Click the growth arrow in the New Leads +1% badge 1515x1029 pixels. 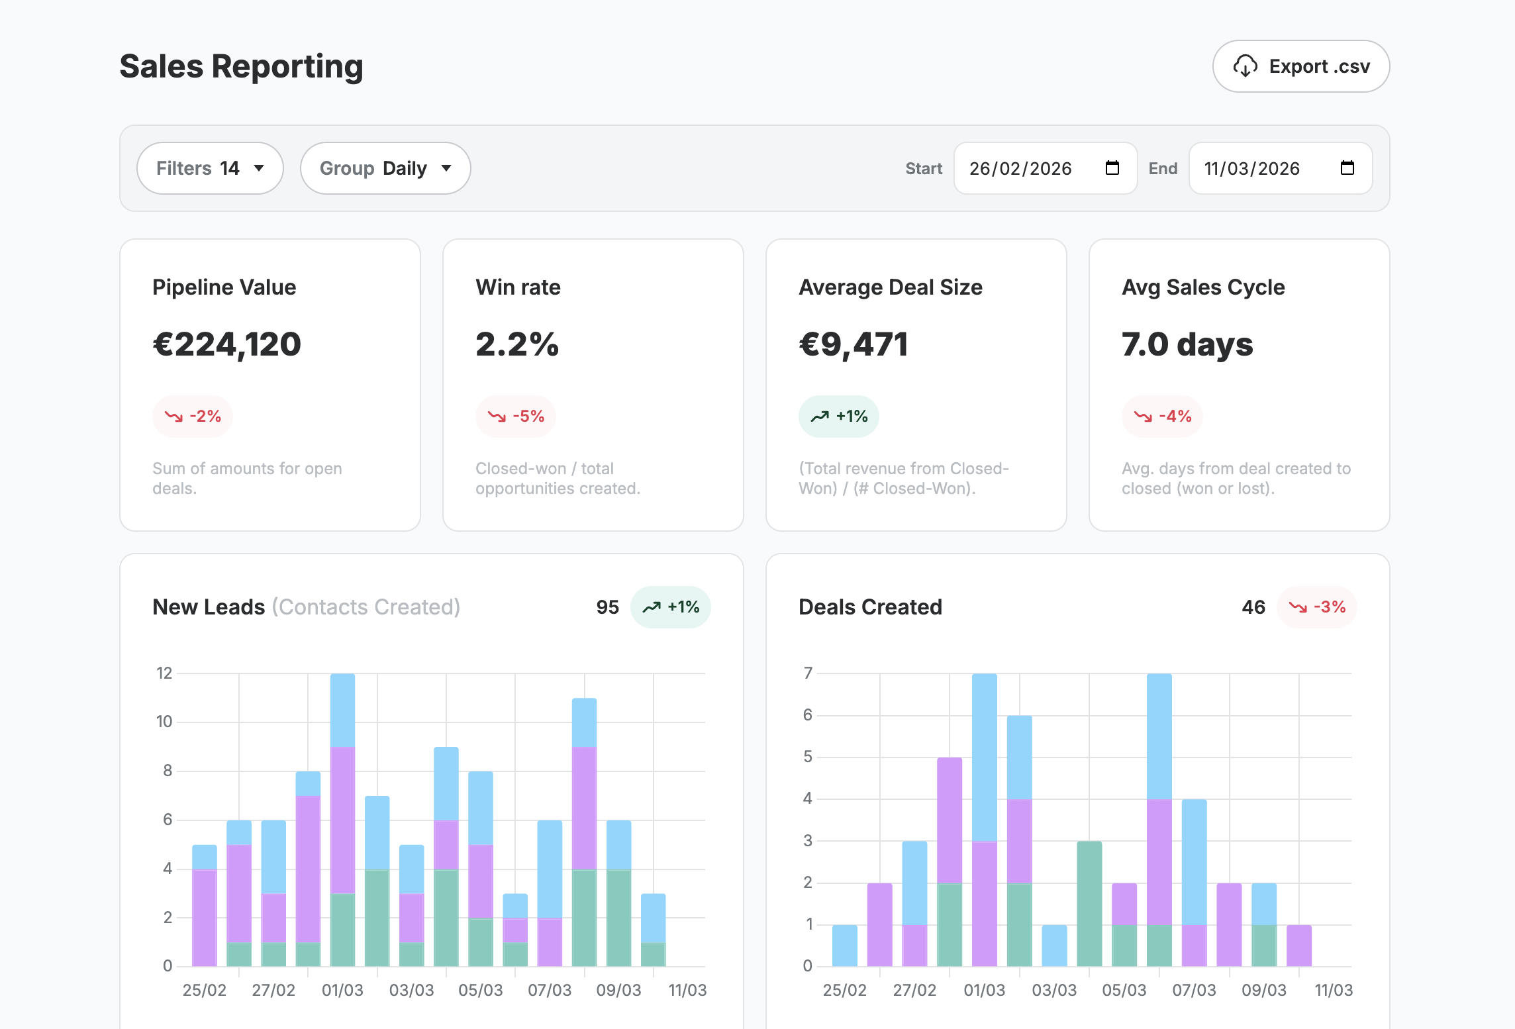[x=652, y=607]
